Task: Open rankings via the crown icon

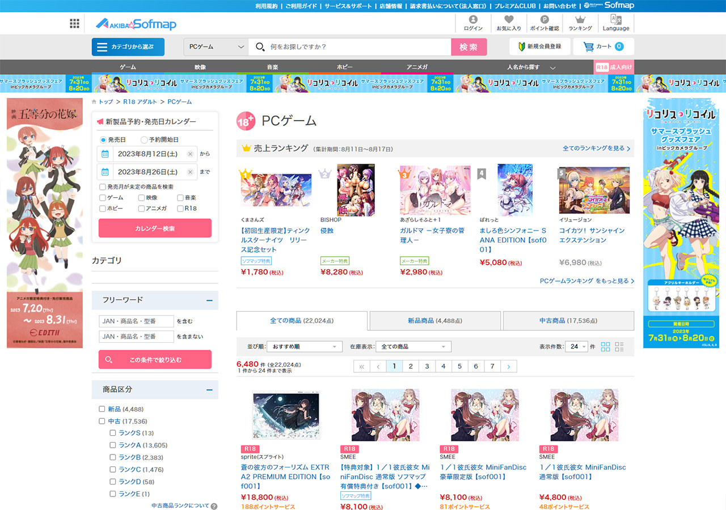Action: 580,20
